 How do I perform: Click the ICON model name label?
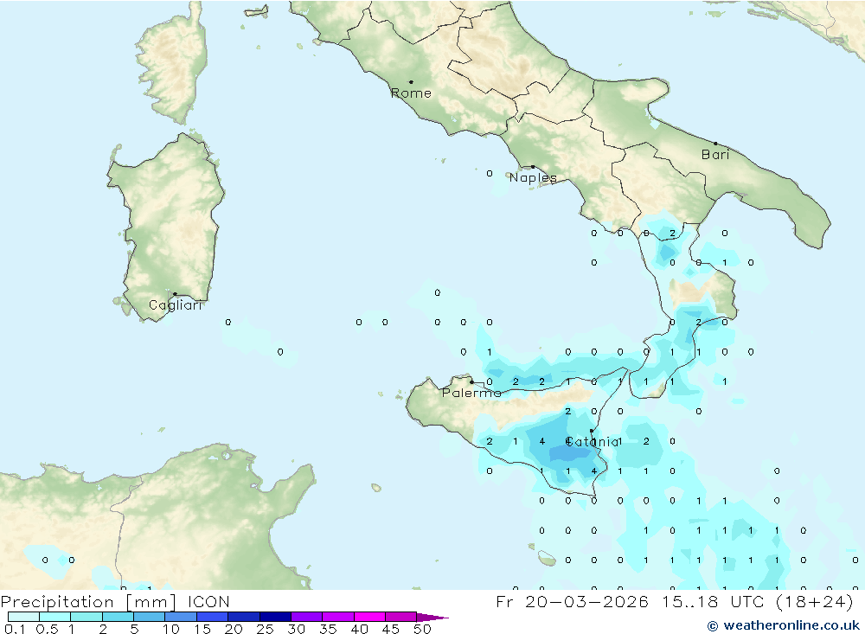208,602
